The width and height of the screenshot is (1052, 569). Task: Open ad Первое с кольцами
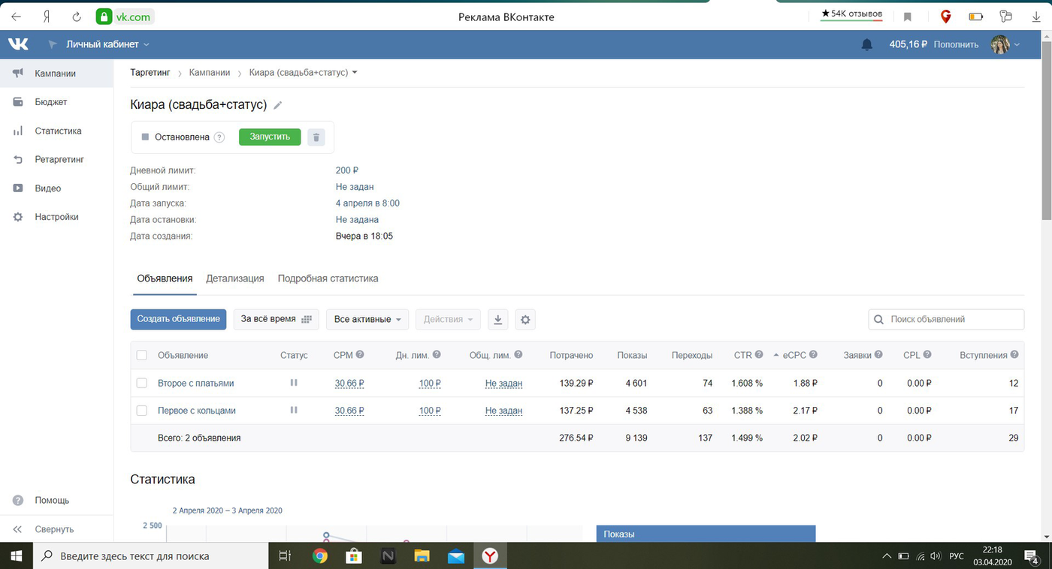click(x=197, y=411)
